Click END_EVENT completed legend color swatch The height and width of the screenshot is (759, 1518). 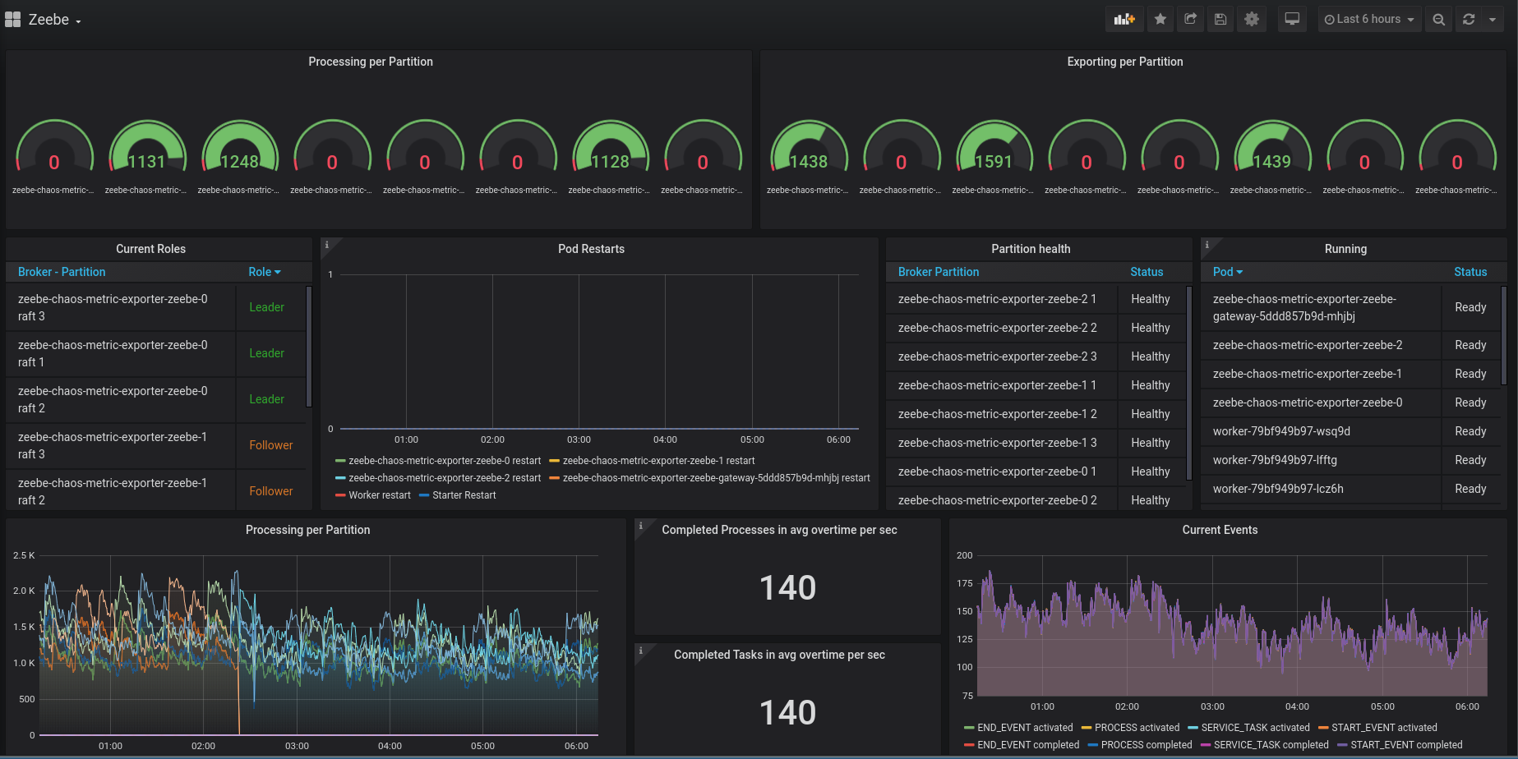coord(969,745)
